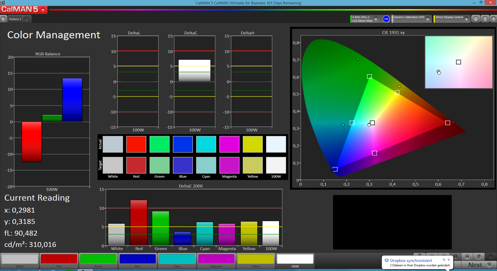
Task: Click the refresh reading icon at bottom right
Action: [x=479, y=257]
